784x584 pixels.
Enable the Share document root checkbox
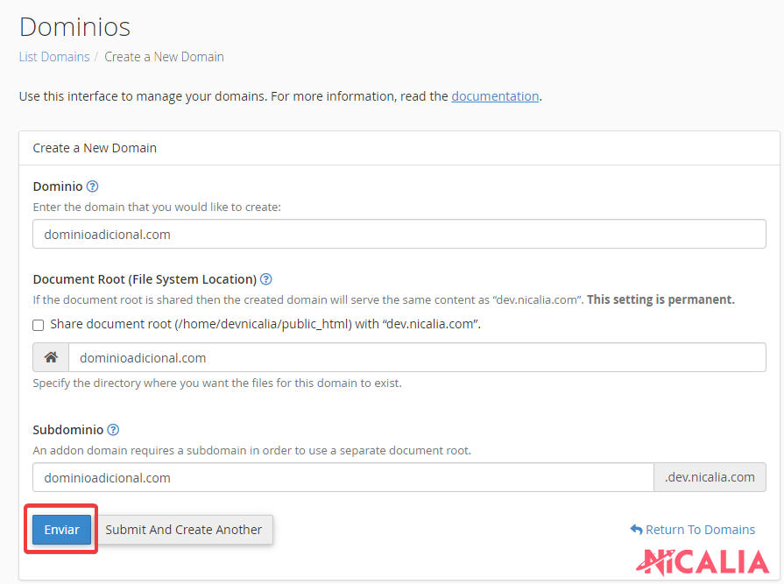39,325
